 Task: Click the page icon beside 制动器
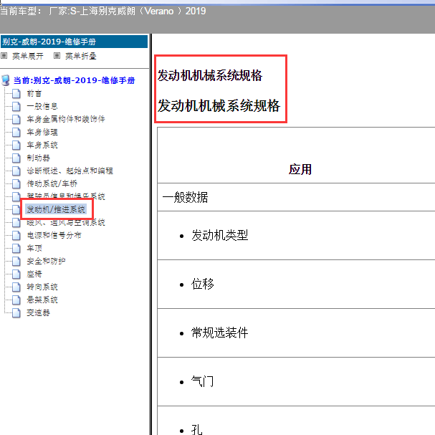coord(16,158)
